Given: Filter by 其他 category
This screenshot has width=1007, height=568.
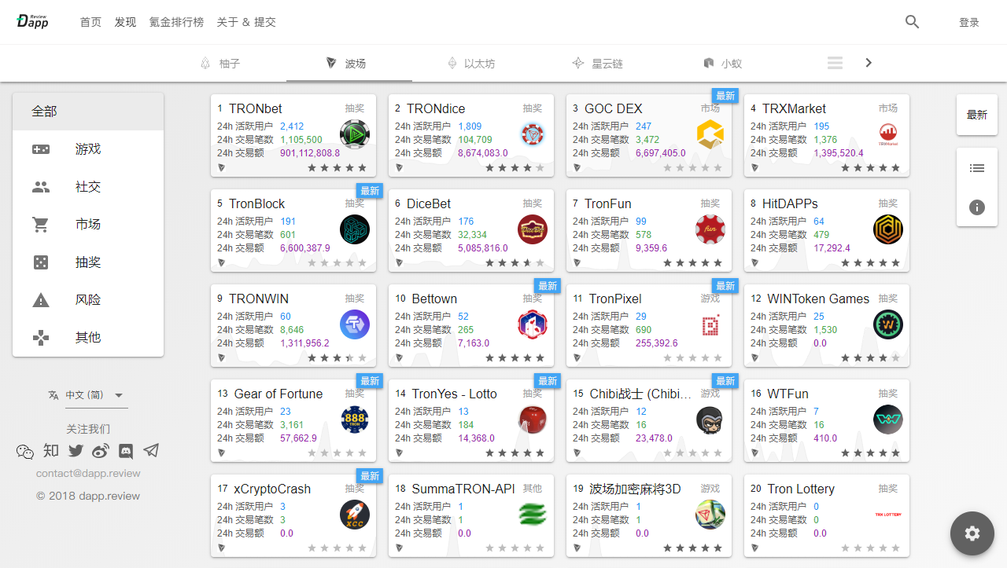Looking at the screenshot, I should [x=88, y=338].
